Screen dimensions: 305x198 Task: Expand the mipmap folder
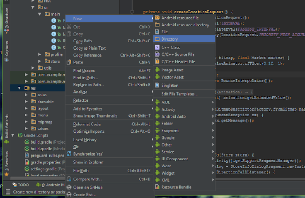26,122
